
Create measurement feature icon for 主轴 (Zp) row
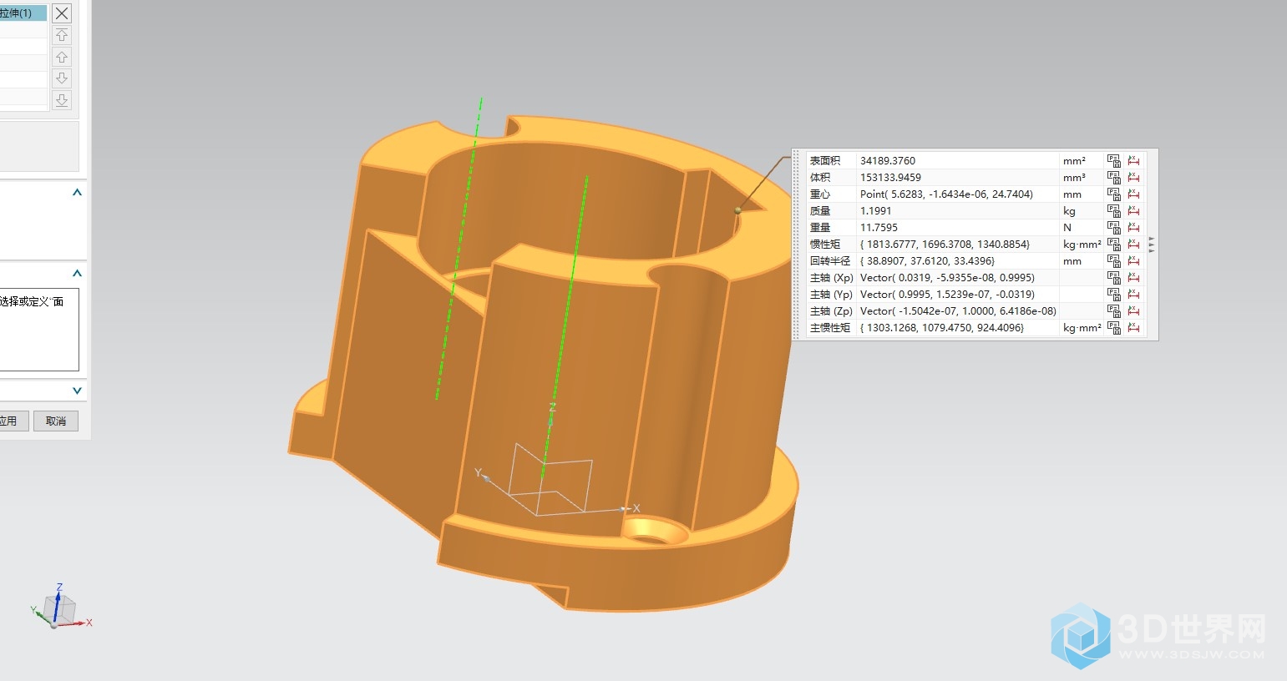[x=1133, y=310]
